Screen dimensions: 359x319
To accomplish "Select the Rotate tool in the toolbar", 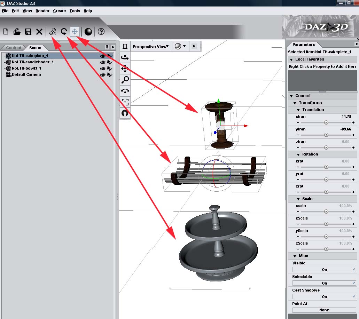I will pyautogui.click(x=64, y=32).
